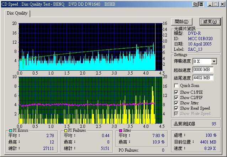Toggle Show C2/PIF checkbox
Screen dimensions: 227x157
point(176,98)
